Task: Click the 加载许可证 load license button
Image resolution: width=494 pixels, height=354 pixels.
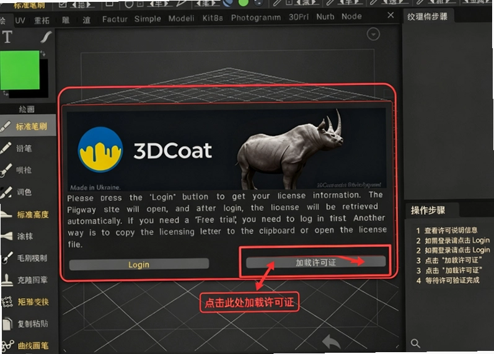Action: tap(315, 262)
